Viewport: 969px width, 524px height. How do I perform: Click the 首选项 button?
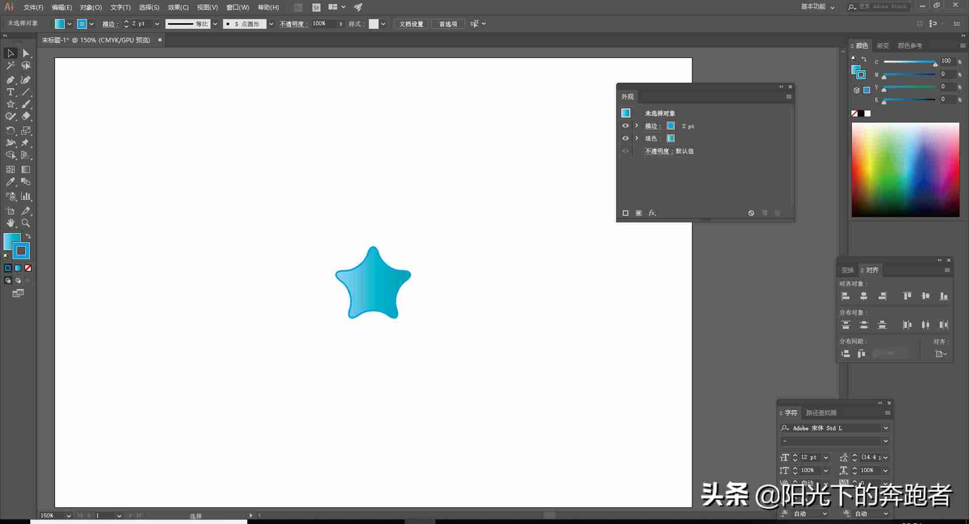[448, 24]
